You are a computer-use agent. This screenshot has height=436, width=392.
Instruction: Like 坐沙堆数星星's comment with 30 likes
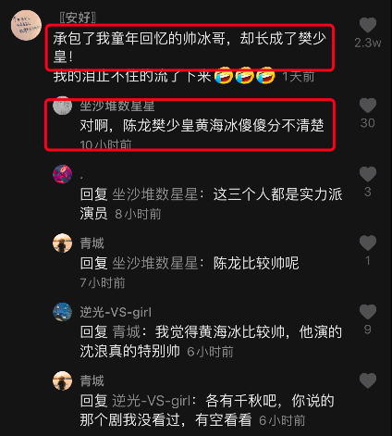pyautogui.click(x=368, y=106)
